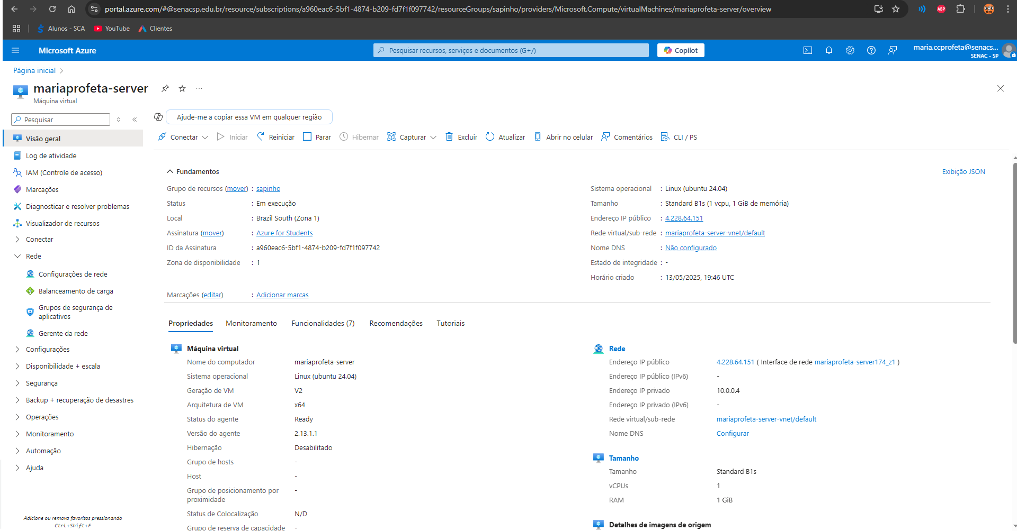The image size is (1017, 531).
Task: Open the notifications bell
Action: click(x=829, y=50)
